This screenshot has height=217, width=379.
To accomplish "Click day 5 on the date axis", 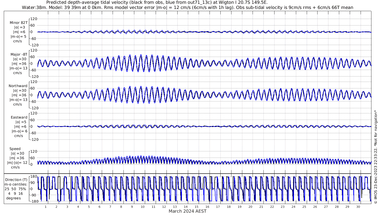I will (89, 207).
